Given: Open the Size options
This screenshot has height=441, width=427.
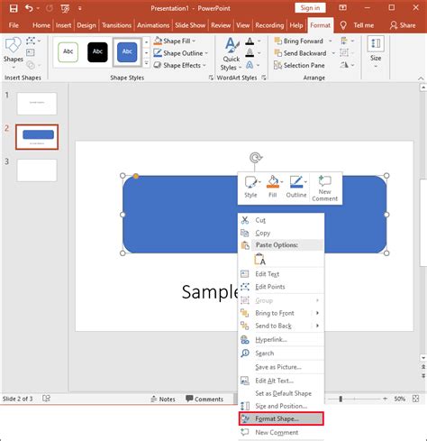Looking at the screenshot, I should [x=376, y=52].
